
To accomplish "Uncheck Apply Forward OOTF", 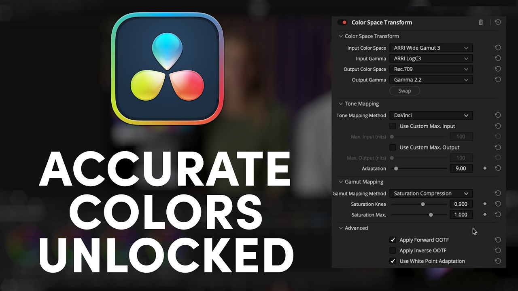I will coord(393,240).
